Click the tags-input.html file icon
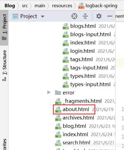Screen dimensions: 124x150 click(66, 68)
